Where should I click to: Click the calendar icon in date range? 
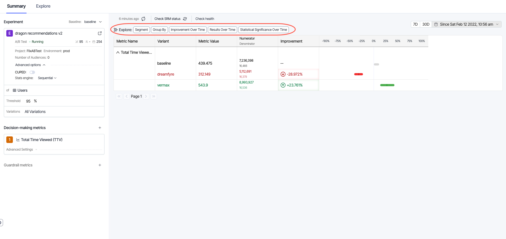click(436, 24)
